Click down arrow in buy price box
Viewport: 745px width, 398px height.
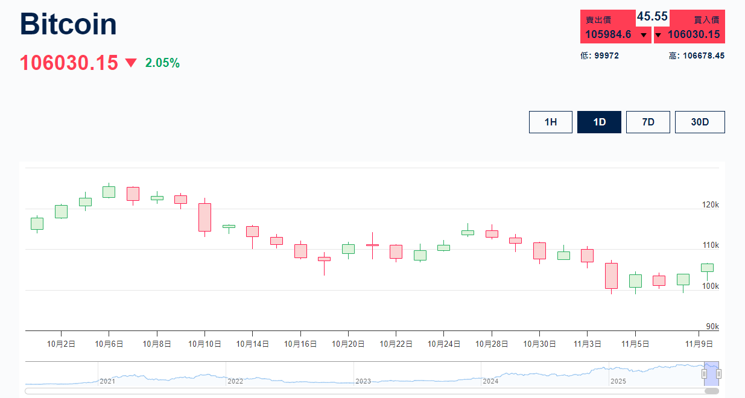658,35
